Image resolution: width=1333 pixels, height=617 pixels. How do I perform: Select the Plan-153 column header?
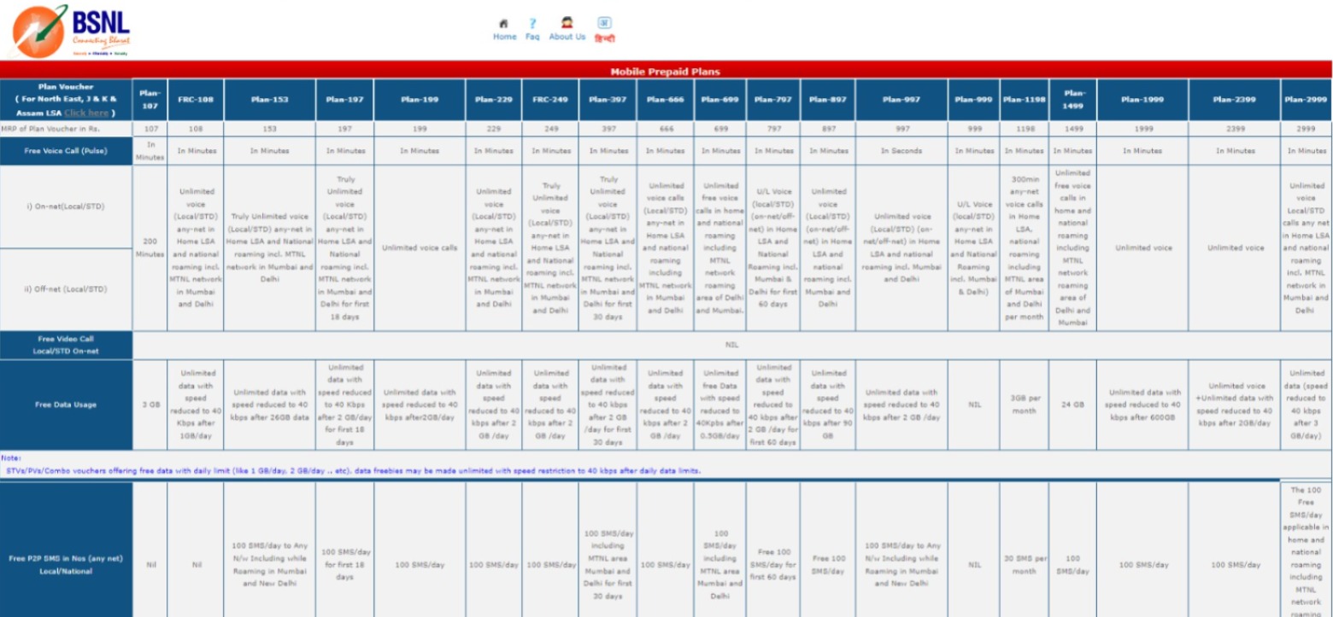tap(270, 100)
